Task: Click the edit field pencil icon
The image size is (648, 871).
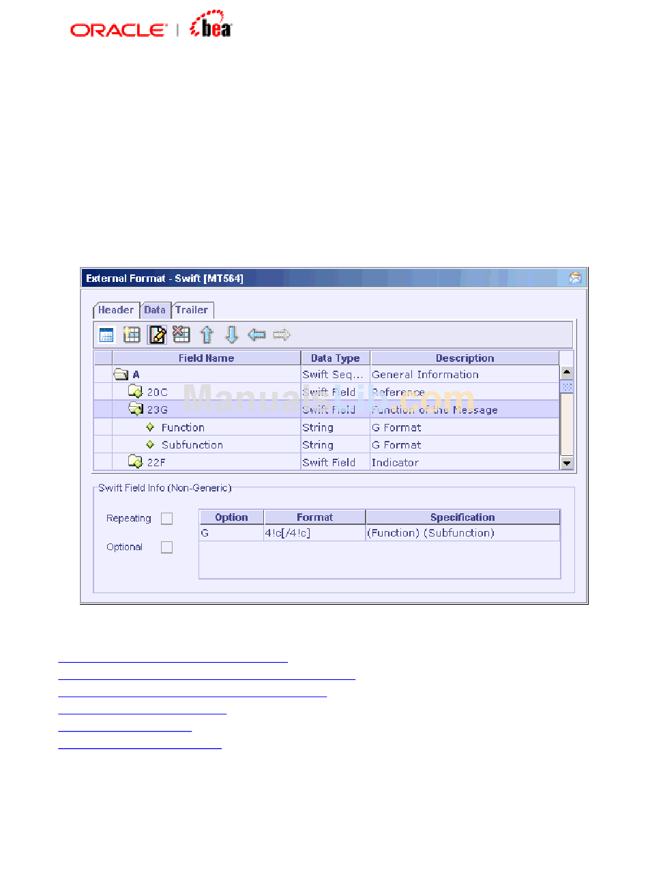Action: [157, 335]
